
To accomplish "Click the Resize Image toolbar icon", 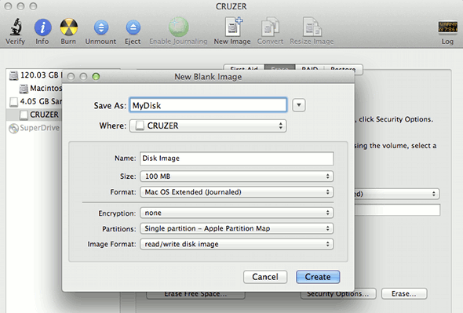I will 312,27.
